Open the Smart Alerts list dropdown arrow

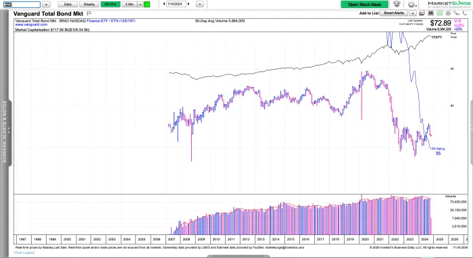click(x=413, y=13)
